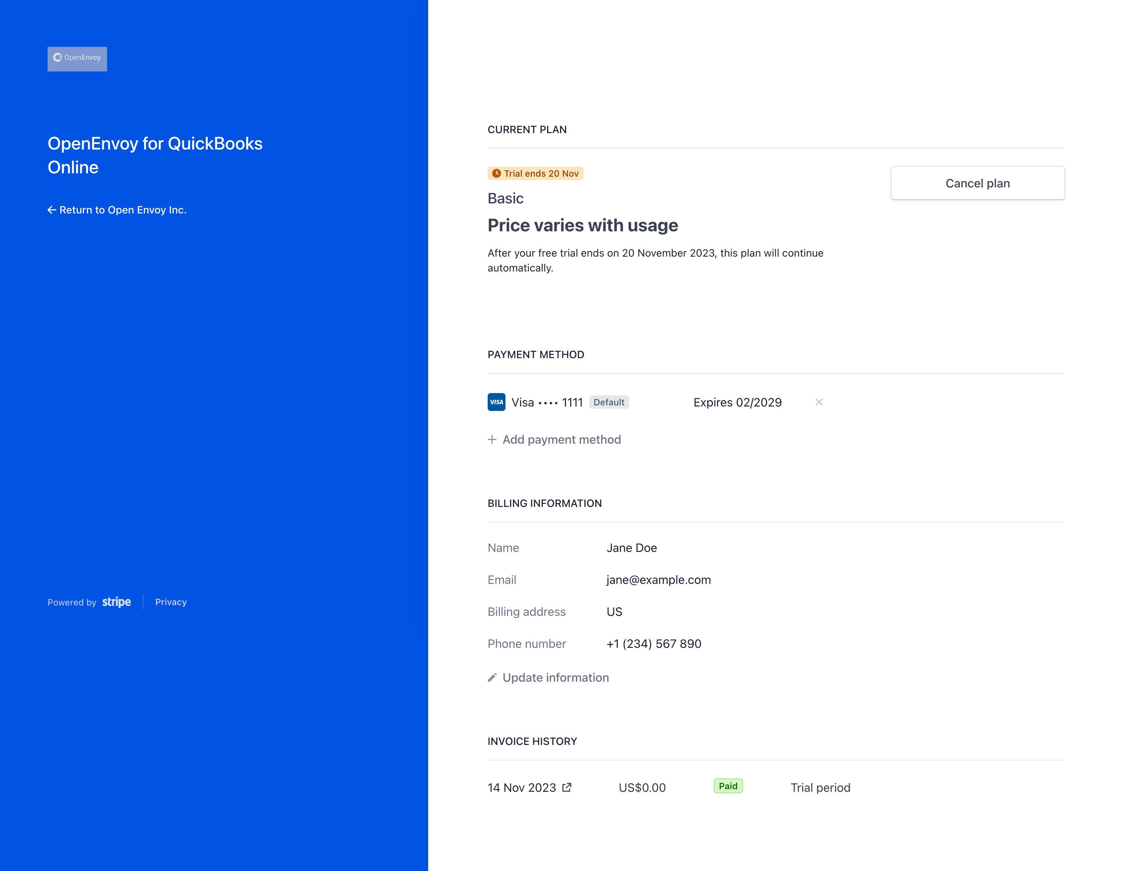The width and height of the screenshot is (1124, 871).
Task: Open the 14 Nov 2023 invoice
Action: point(522,788)
